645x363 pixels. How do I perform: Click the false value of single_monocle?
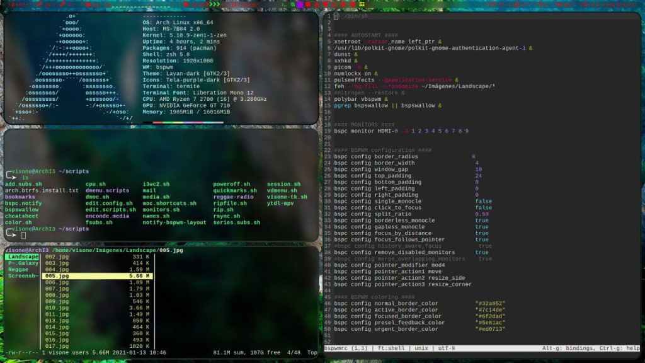484,201
